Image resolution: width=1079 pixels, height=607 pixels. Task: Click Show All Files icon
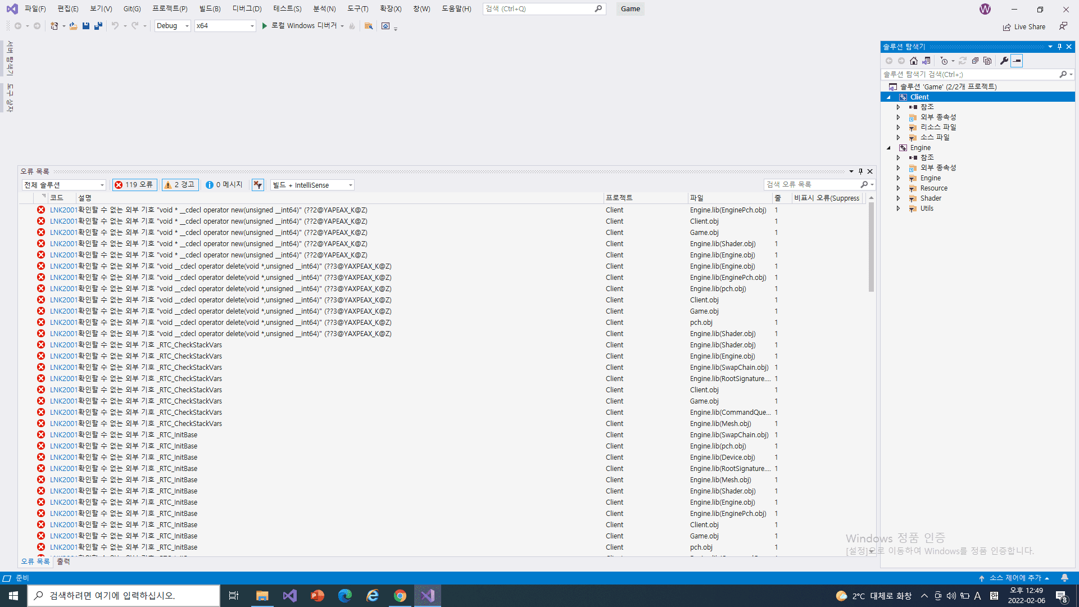coord(987,61)
